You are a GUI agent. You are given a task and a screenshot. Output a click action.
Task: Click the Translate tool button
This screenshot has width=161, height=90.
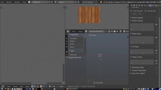coord(76,38)
